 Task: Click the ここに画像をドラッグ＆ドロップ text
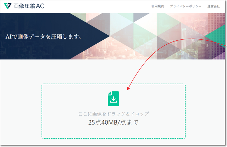(113, 114)
